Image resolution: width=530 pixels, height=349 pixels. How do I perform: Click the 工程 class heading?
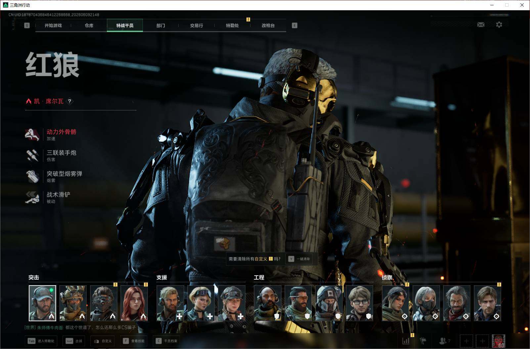[259, 278]
